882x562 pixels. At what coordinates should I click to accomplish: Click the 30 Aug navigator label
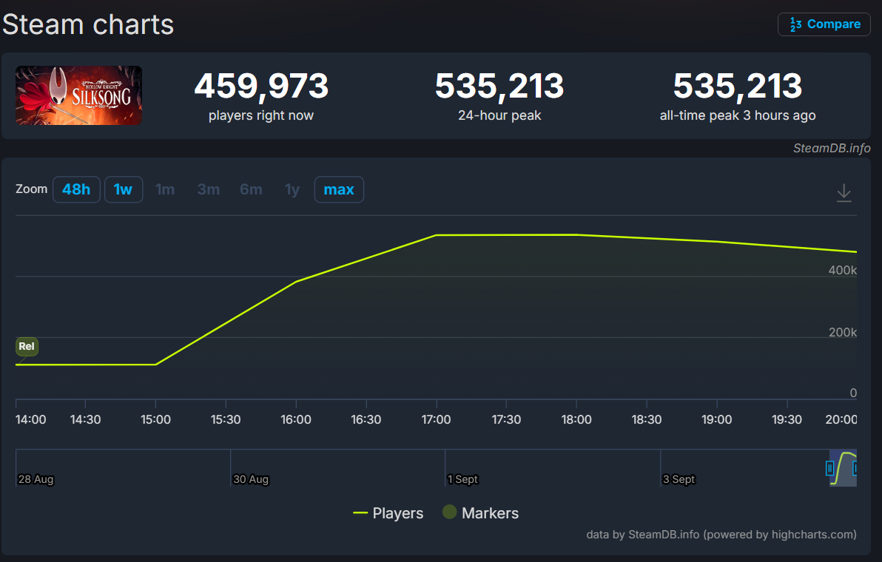pos(251,479)
